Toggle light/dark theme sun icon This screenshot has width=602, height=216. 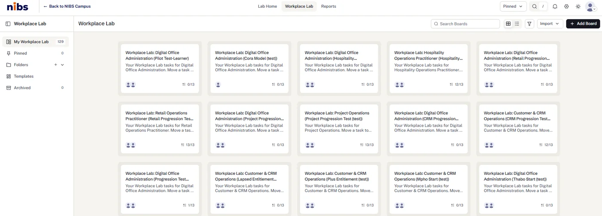(x=578, y=6)
